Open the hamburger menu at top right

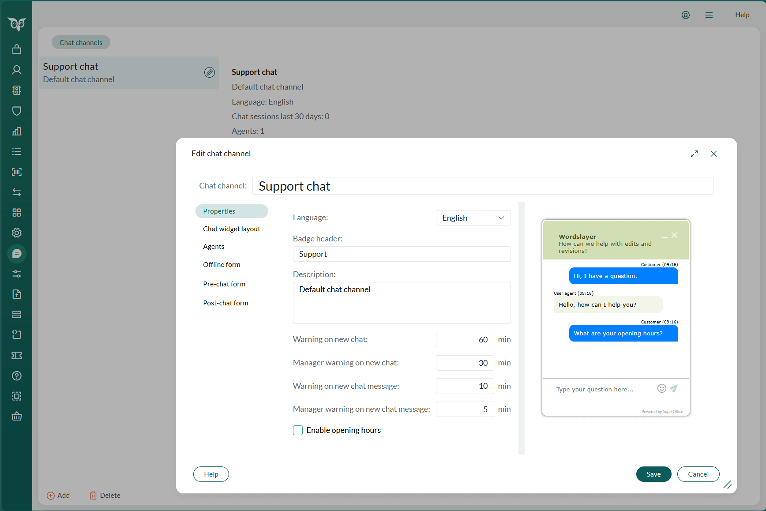(709, 15)
